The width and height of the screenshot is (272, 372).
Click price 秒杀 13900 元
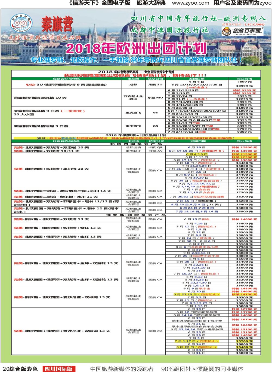pyautogui.click(x=244, y=151)
